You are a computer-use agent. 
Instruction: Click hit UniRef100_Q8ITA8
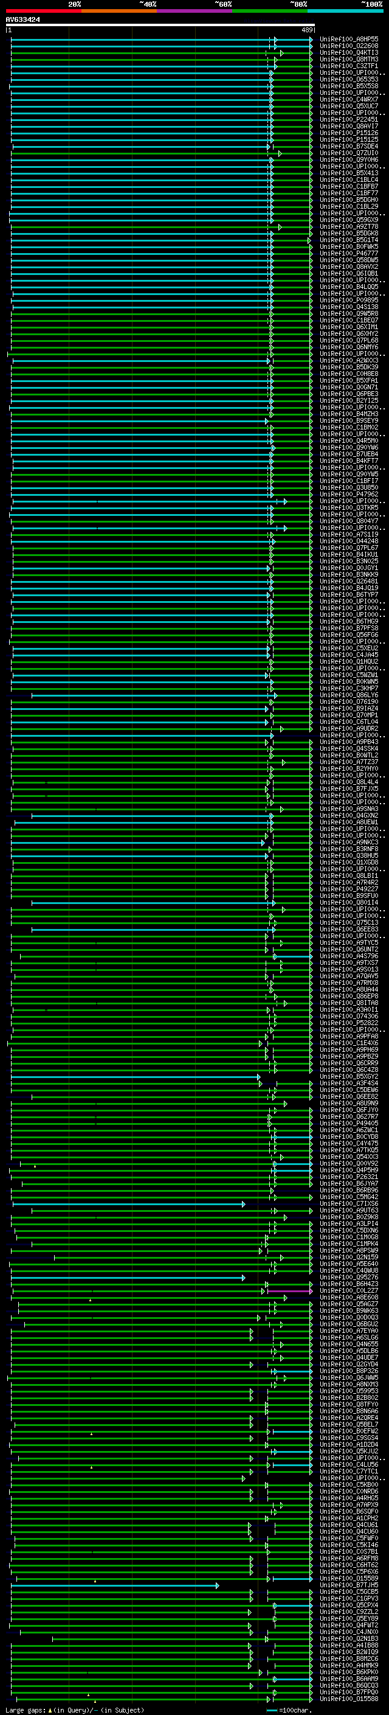click(x=348, y=1003)
